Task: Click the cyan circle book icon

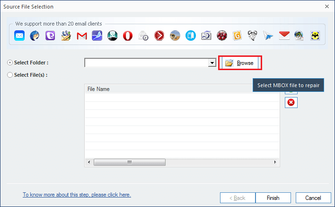Action: [191, 36]
